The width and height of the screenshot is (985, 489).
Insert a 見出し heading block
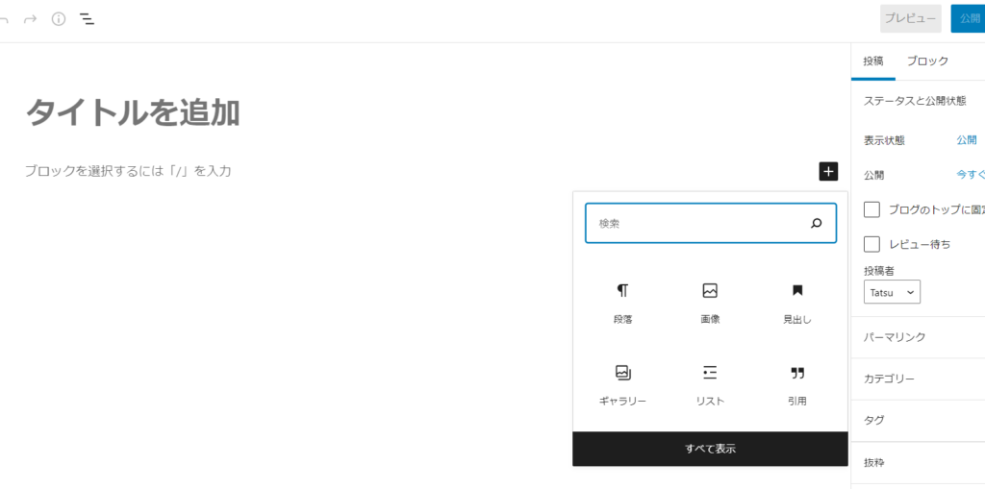pyautogui.click(x=796, y=303)
